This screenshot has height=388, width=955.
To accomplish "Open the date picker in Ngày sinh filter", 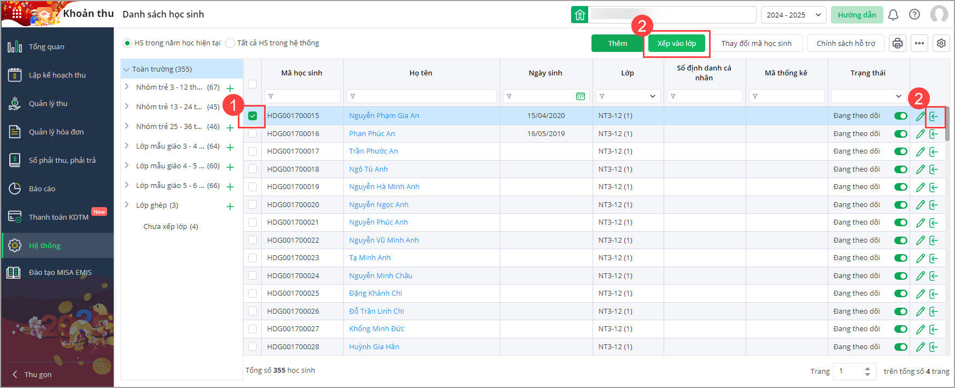I will [580, 96].
